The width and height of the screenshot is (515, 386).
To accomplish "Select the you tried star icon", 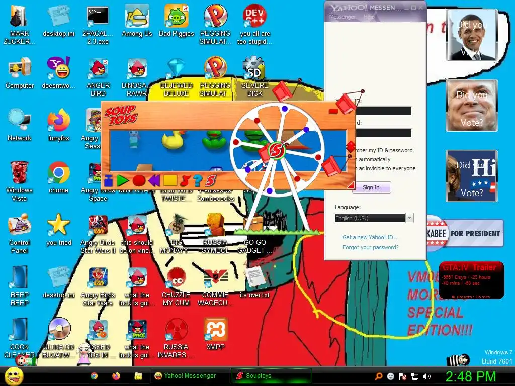I will [x=58, y=230].
